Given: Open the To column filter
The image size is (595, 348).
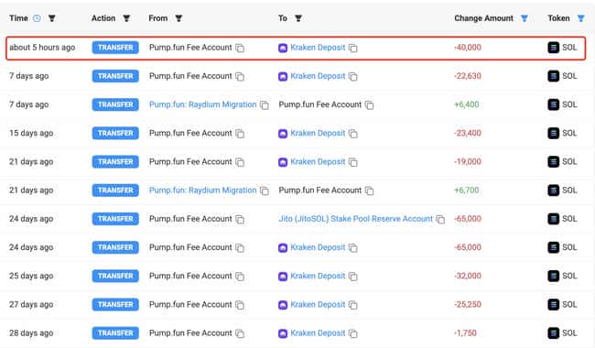Looking at the screenshot, I should (x=298, y=18).
